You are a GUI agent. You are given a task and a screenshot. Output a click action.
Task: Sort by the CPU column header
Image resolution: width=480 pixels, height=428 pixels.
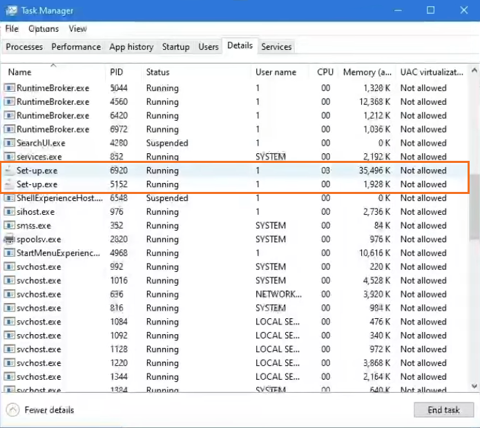(325, 72)
